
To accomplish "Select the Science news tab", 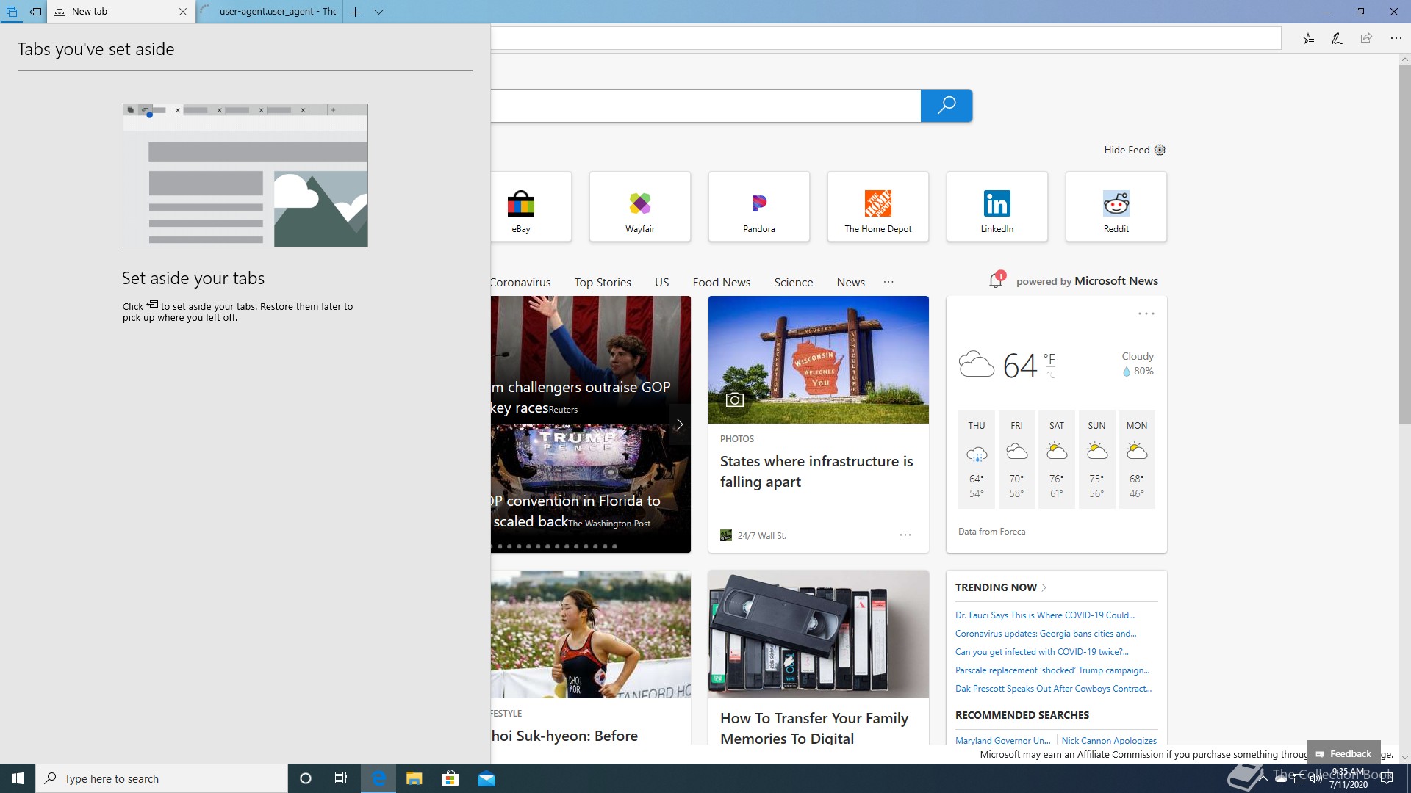I will pos(793,282).
